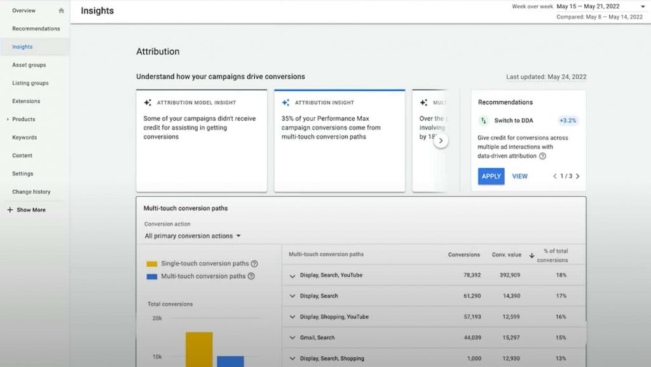Click the May 15 – May 21, 2022 date range
The width and height of the screenshot is (651, 367).
[588, 6]
